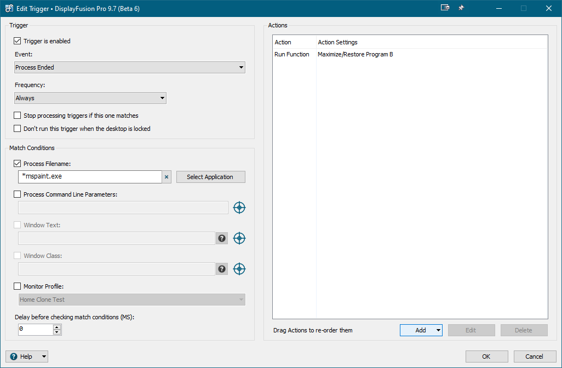Click the question mark icon for Window Text
Image resolution: width=562 pixels, height=368 pixels.
coord(222,238)
